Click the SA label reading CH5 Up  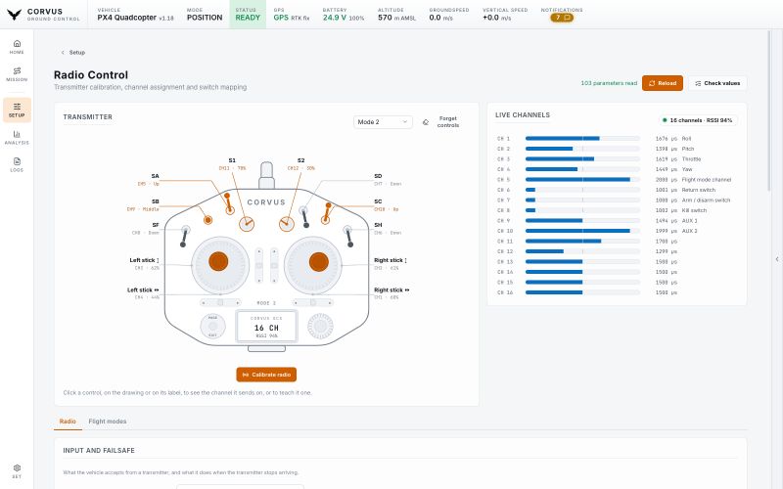click(149, 180)
